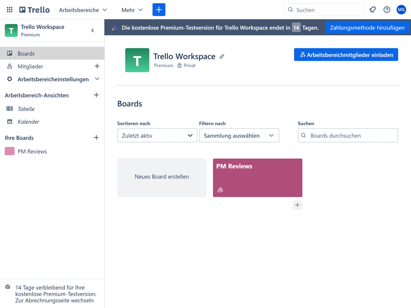Click the blue create plus button
Image resolution: width=411 pixels, height=308 pixels.
tap(159, 10)
